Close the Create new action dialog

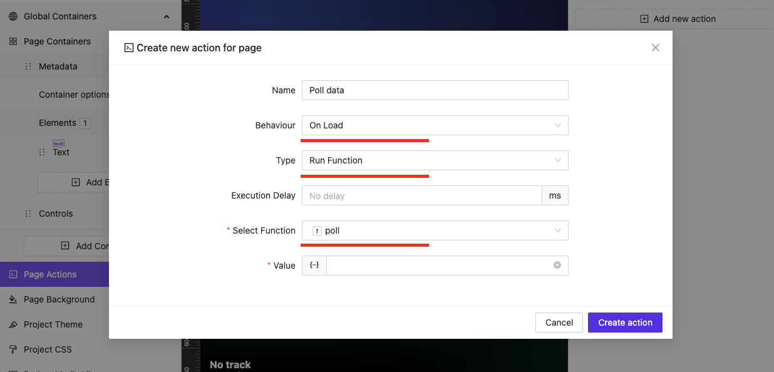tap(656, 48)
